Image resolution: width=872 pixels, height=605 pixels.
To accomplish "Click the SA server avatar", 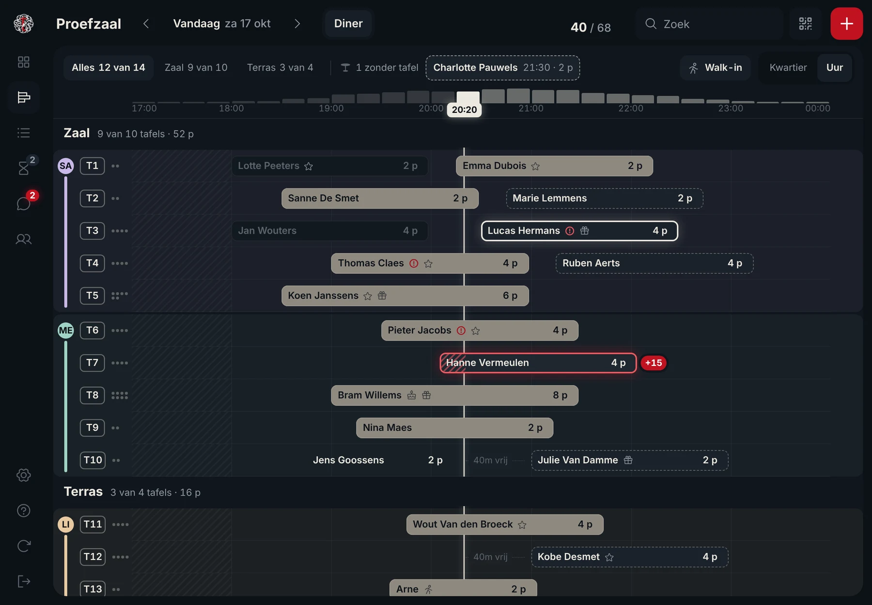I will click(66, 166).
